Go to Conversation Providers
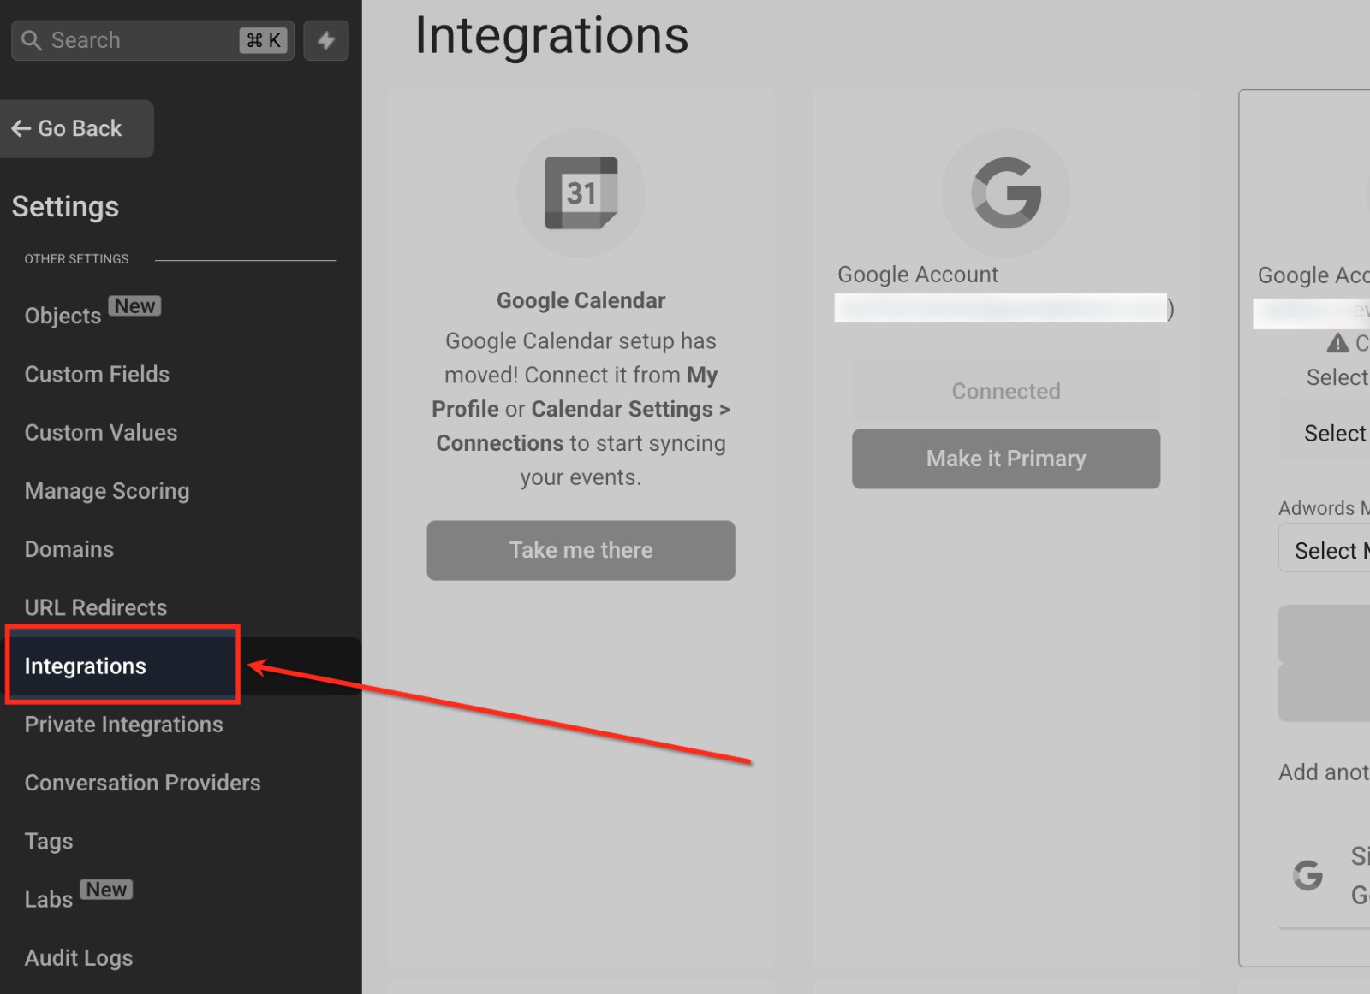The height and width of the screenshot is (994, 1370). [142, 783]
